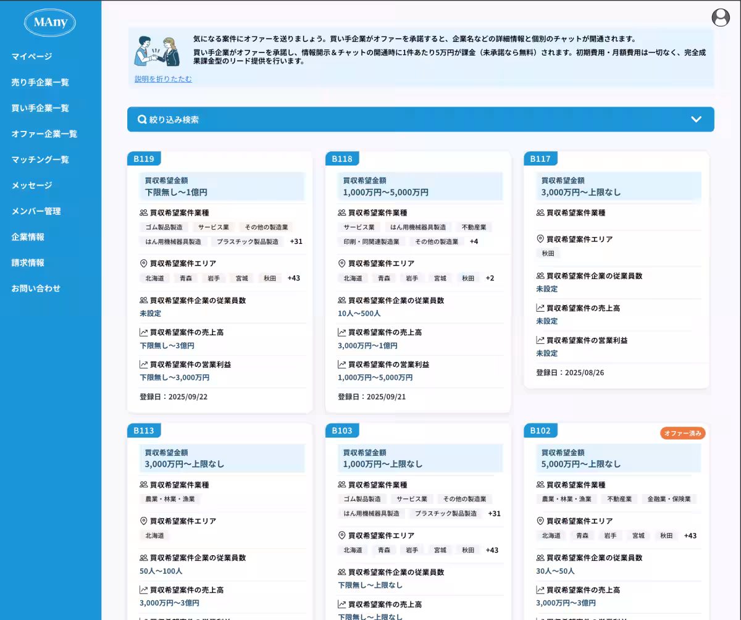The image size is (741, 620).
Task: Open メッセージ from sidebar menu
Action: 31,185
